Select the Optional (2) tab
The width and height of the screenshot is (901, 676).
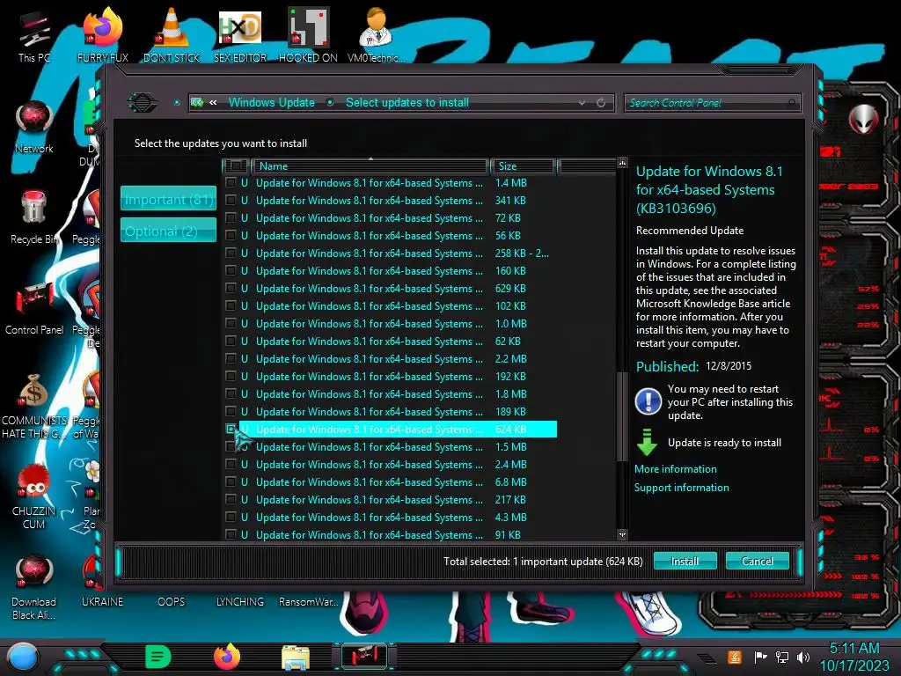pyautogui.click(x=168, y=231)
